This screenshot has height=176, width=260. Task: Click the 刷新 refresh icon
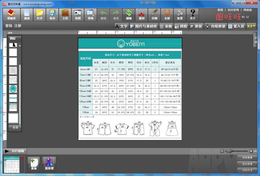pyautogui.click(x=129, y=14)
